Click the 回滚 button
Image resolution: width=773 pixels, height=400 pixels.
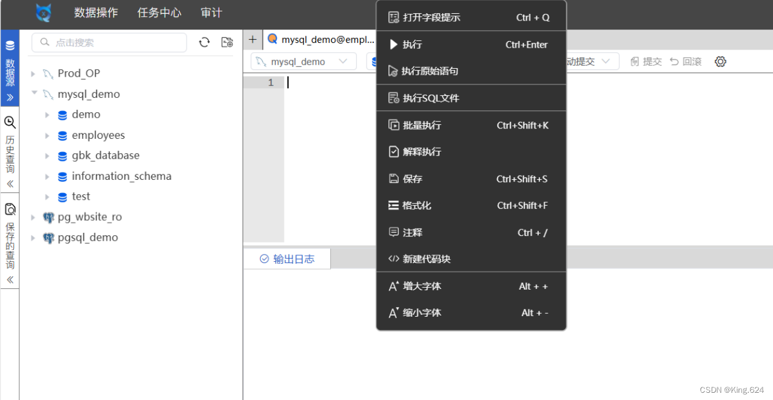pos(685,62)
